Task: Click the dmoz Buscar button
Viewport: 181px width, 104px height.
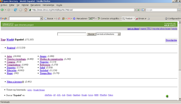Action: click(x=91, y=34)
